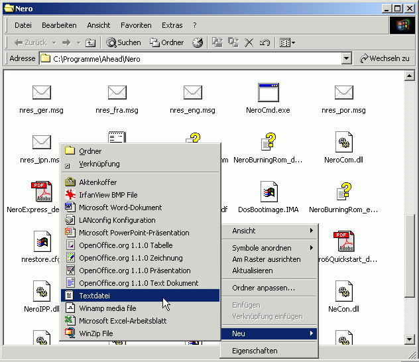Image resolution: width=419 pixels, height=362 pixels.
Task: Select the NeroExpress_de PDF icon
Action: [x=42, y=192]
